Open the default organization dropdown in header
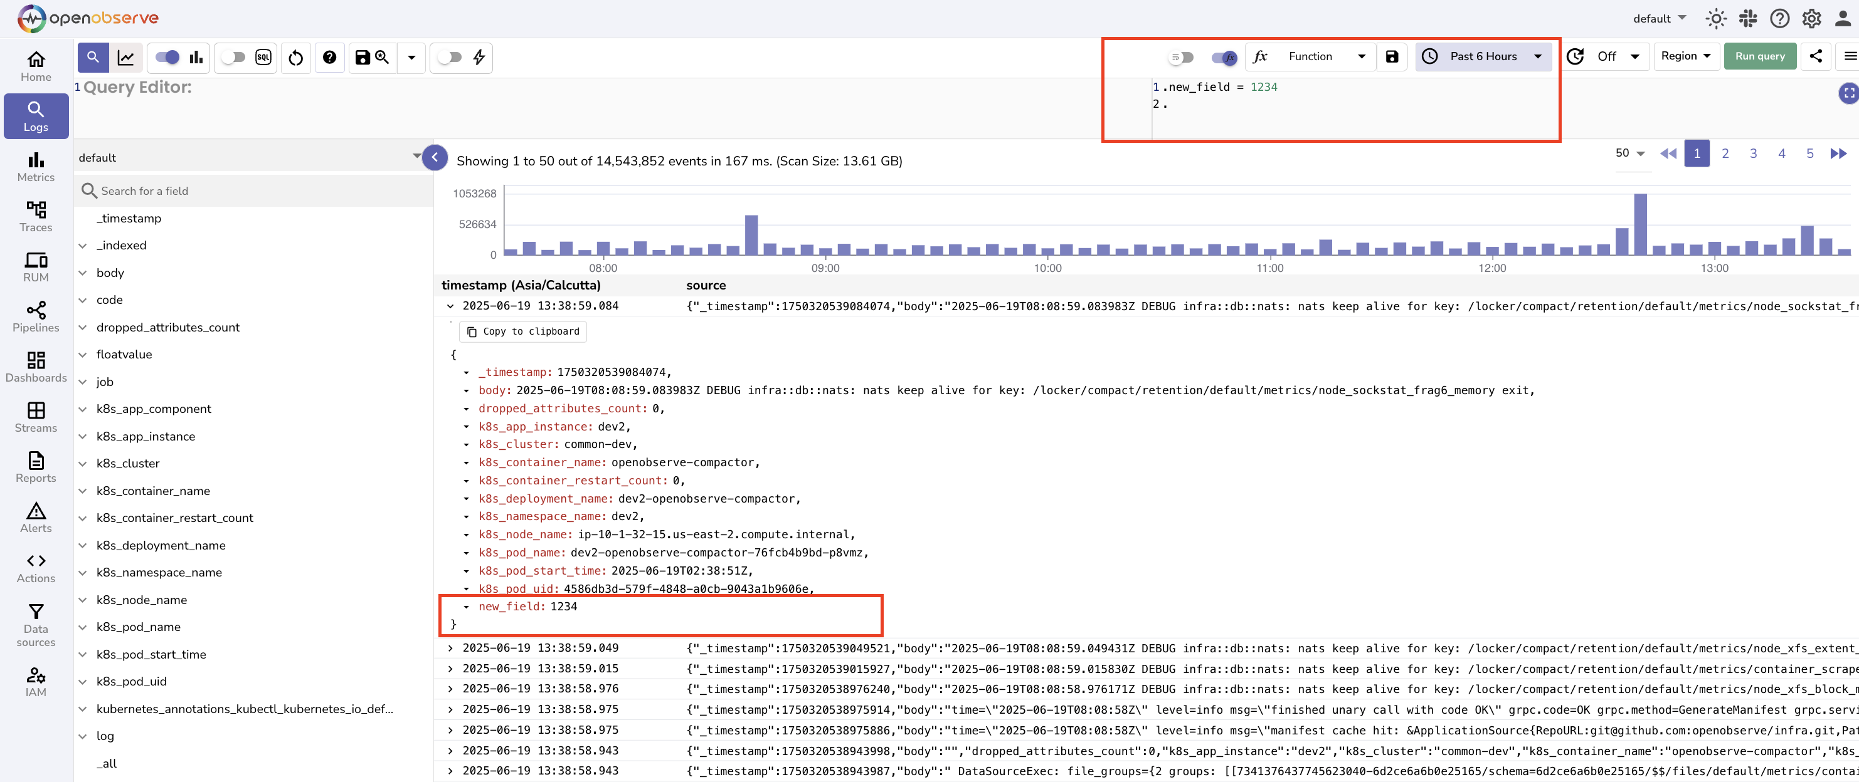 [x=1660, y=18]
